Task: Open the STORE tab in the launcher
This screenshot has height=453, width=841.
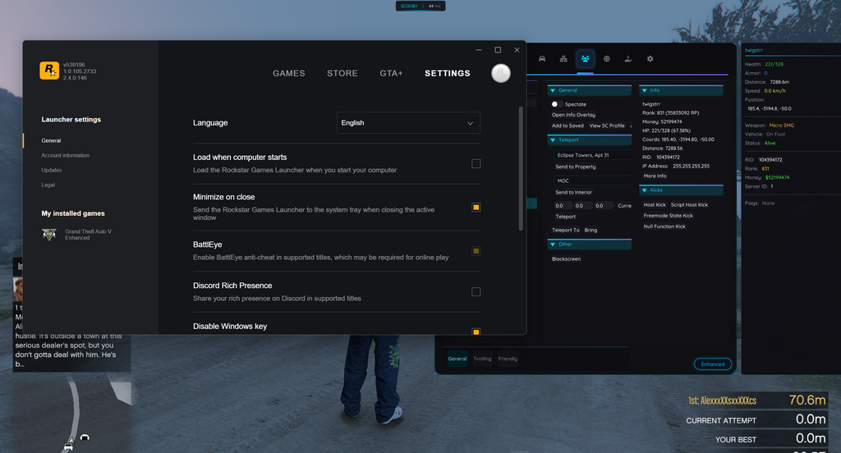Action: tap(342, 73)
